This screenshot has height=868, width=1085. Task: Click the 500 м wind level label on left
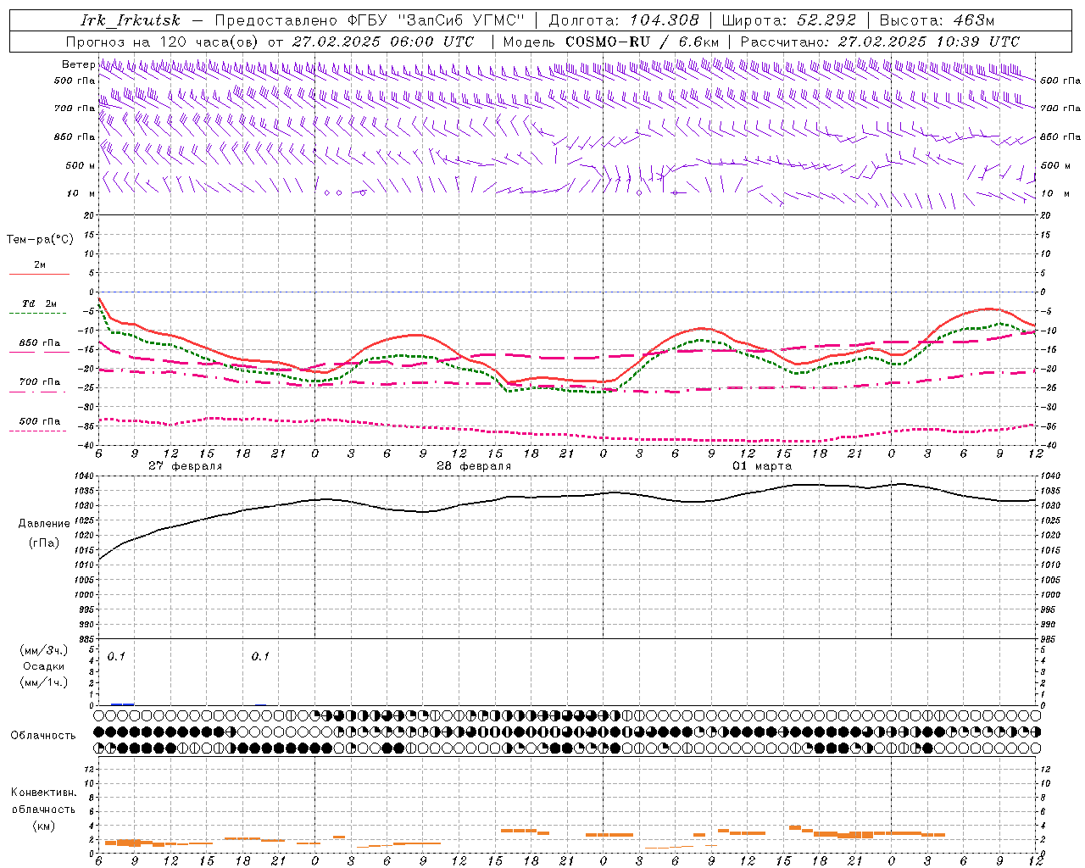coord(81,165)
